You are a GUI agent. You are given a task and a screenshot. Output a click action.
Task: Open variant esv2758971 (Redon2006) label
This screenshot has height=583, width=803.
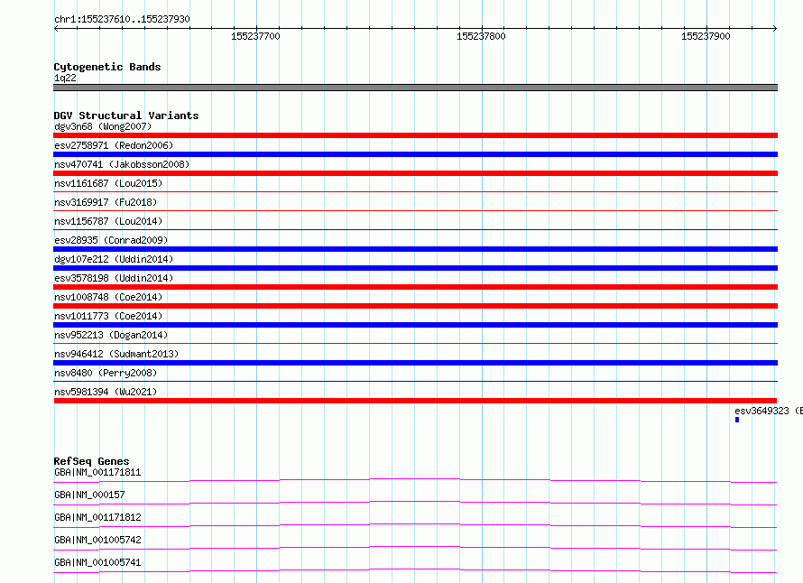[x=114, y=145]
